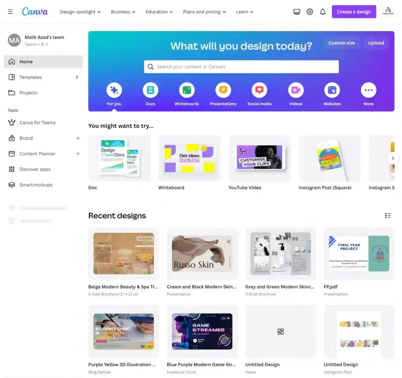Open the Untitled Design video thumbnail
The image size is (402, 378).
click(x=280, y=331)
